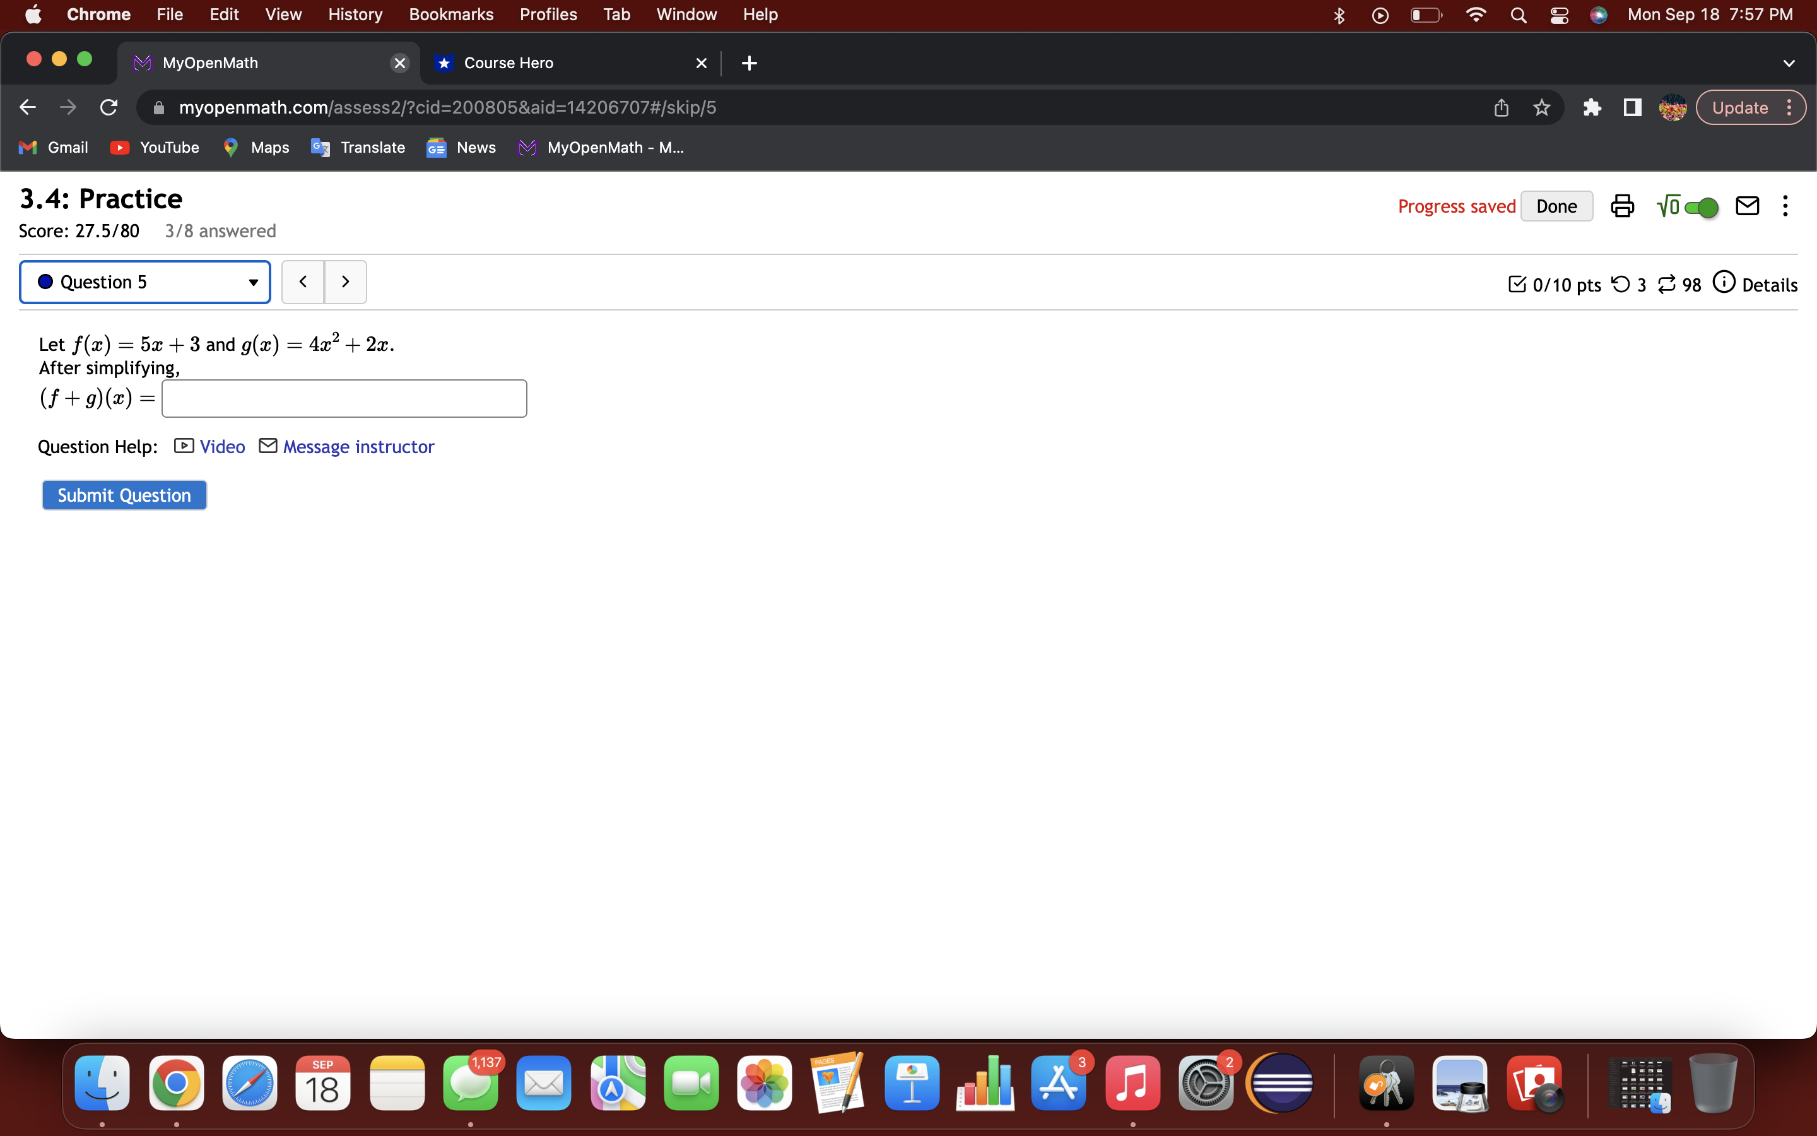Adjust the battery status indicator in menu bar
Viewport: 1817px width, 1136px height.
click(x=1425, y=15)
